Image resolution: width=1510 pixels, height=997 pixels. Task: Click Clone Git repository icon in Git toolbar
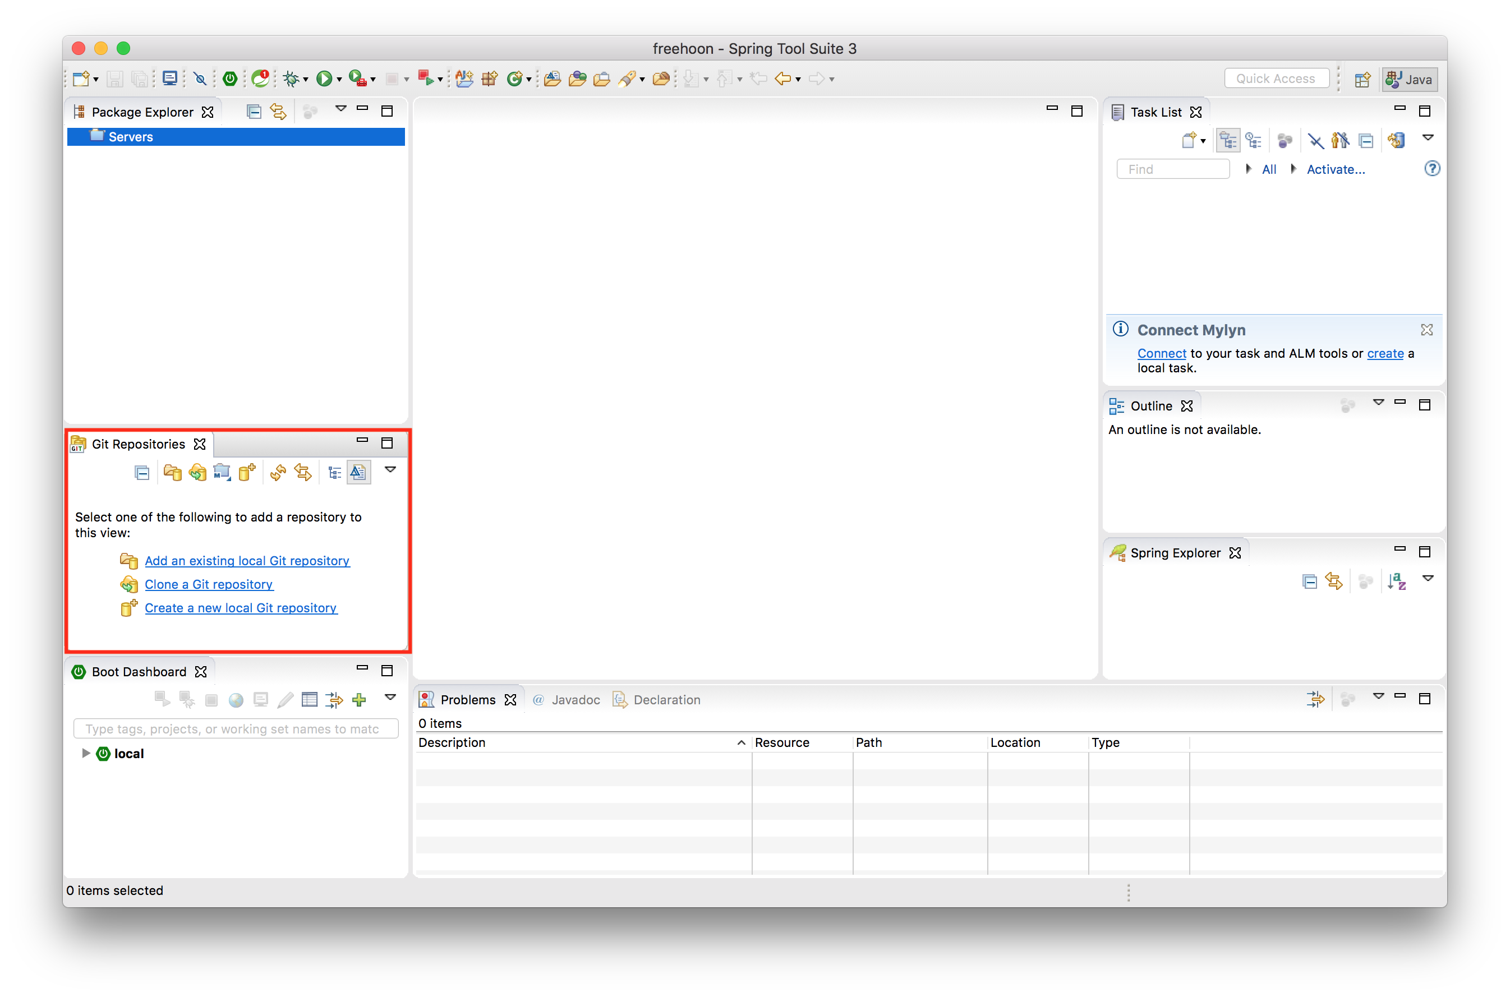197,473
